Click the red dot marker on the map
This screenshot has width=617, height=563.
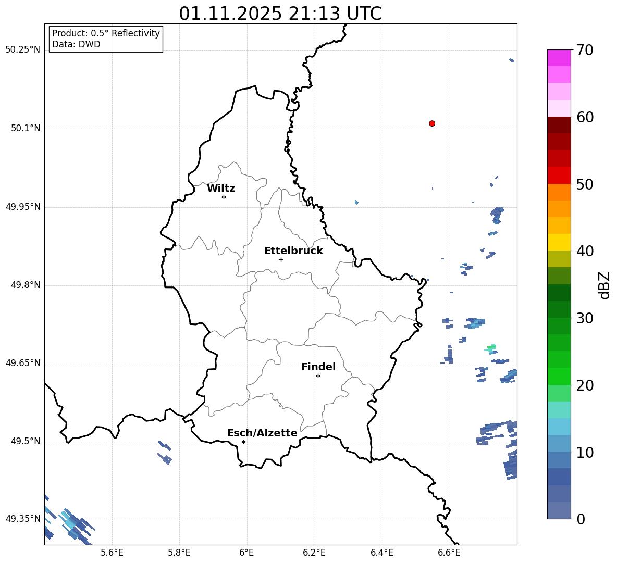(x=432, y=123)
